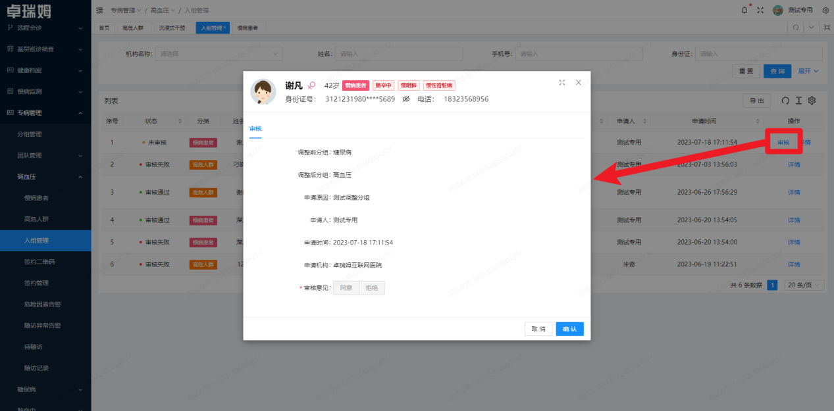Click the 基层巡诊筛查 sidebar icon
The height and width of the screenshot is (411, 834).
(10, 49)
